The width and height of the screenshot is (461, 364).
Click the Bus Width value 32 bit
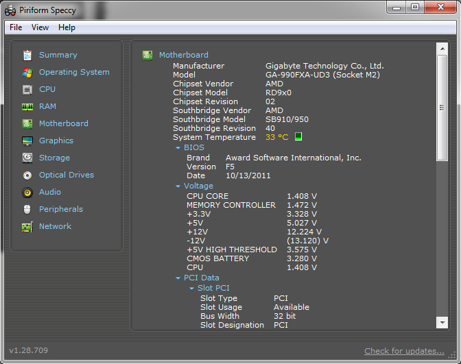(x=285, y=316)
